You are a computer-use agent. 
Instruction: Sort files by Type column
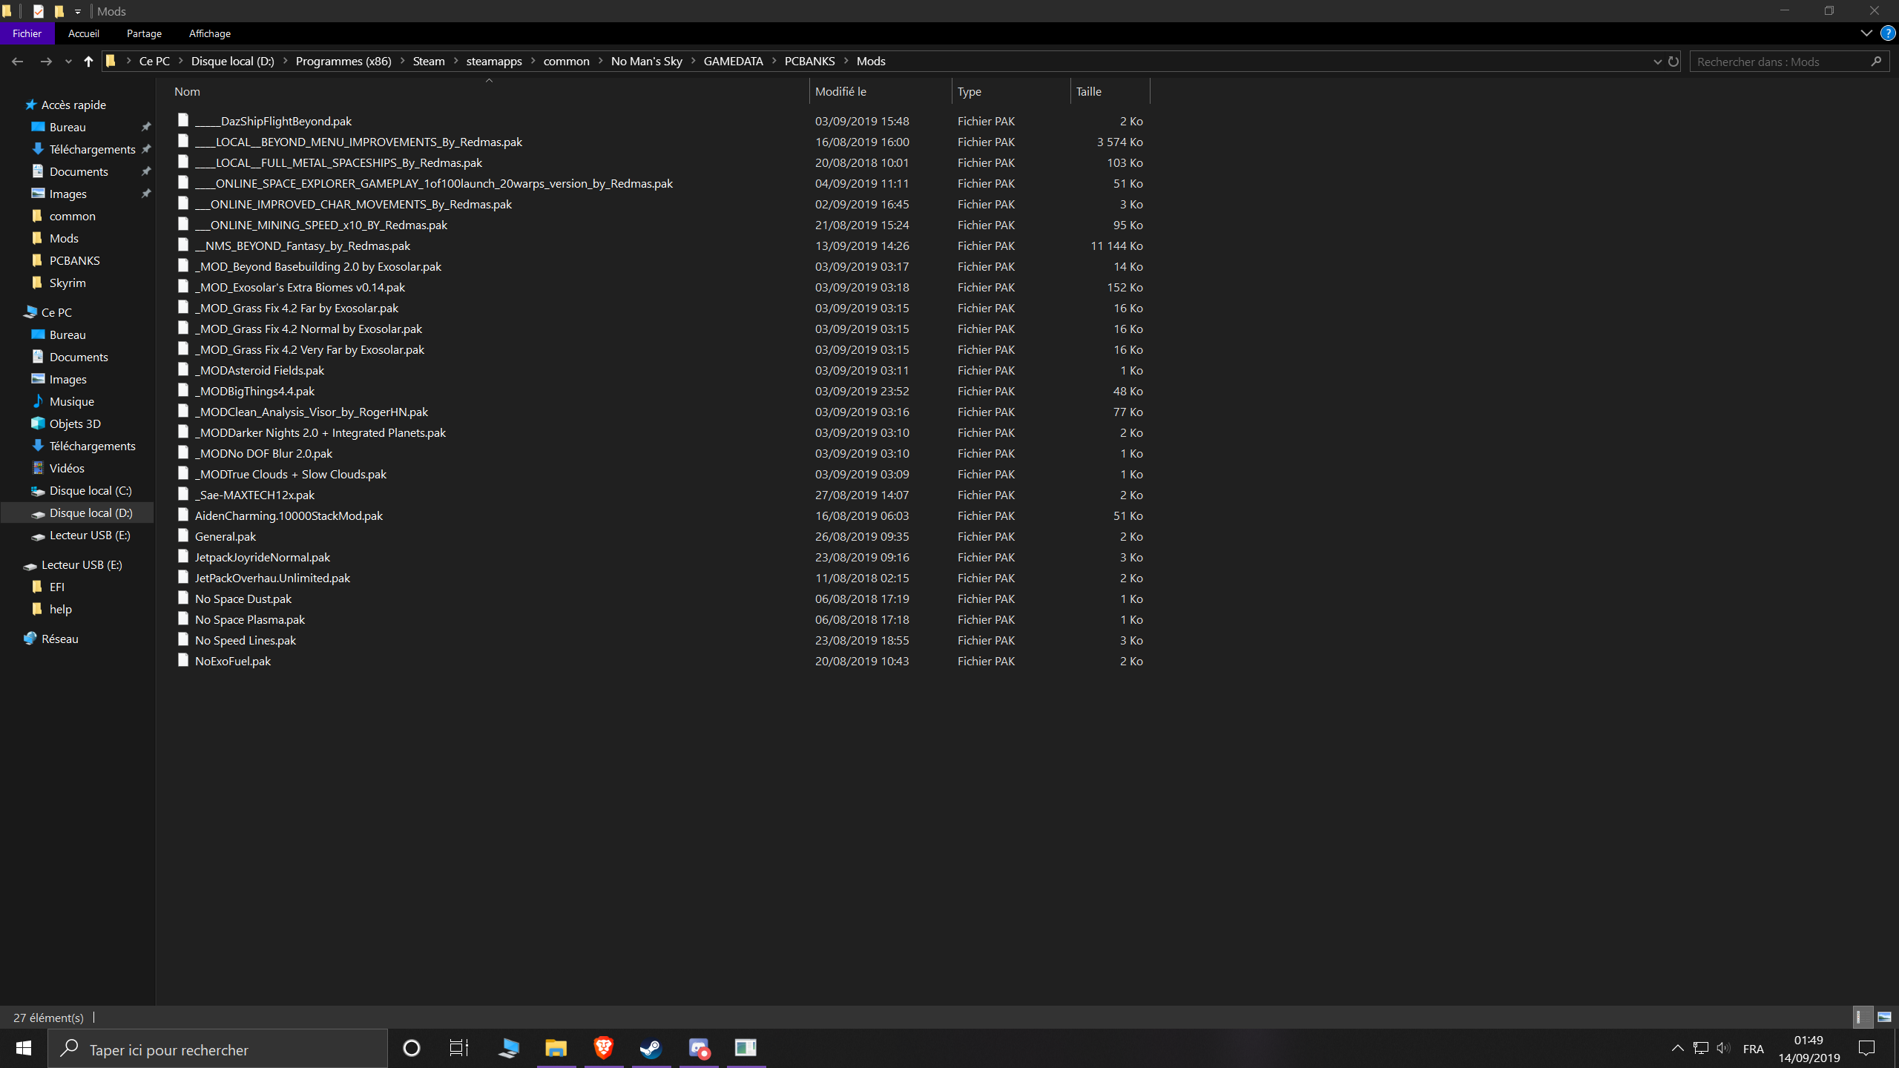coord(1011,91)
